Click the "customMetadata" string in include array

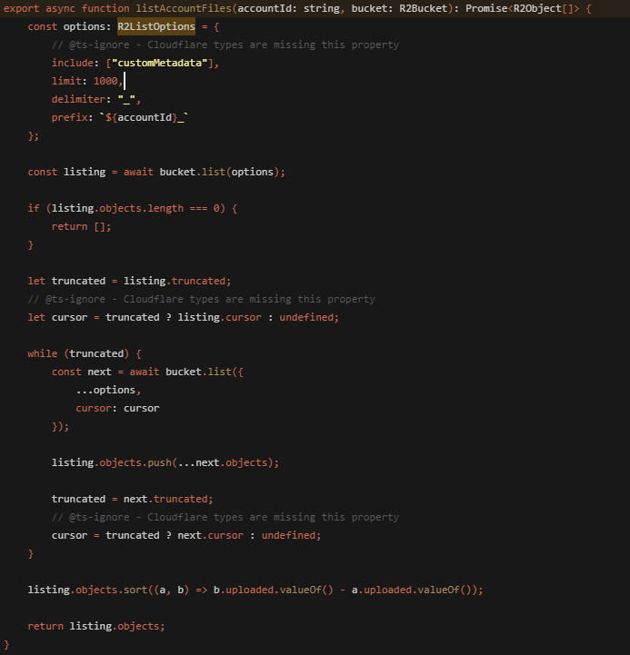click(x=160, y=63)
